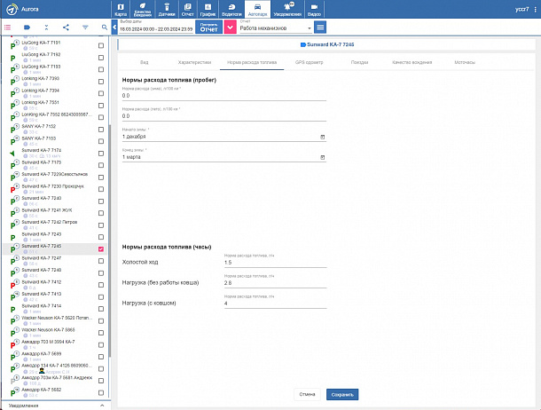Collapse the left panel with the blue arrow
Viewport: 541px width, 410px height.
point(114,28)
